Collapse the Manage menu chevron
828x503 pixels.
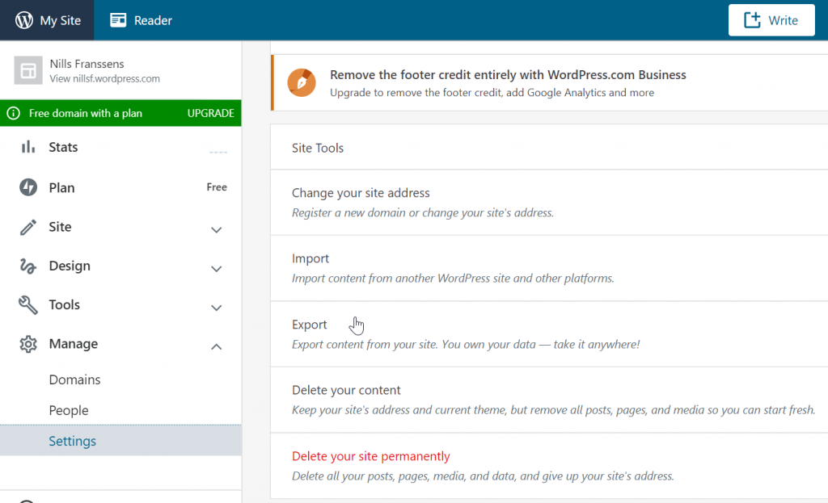216,346
